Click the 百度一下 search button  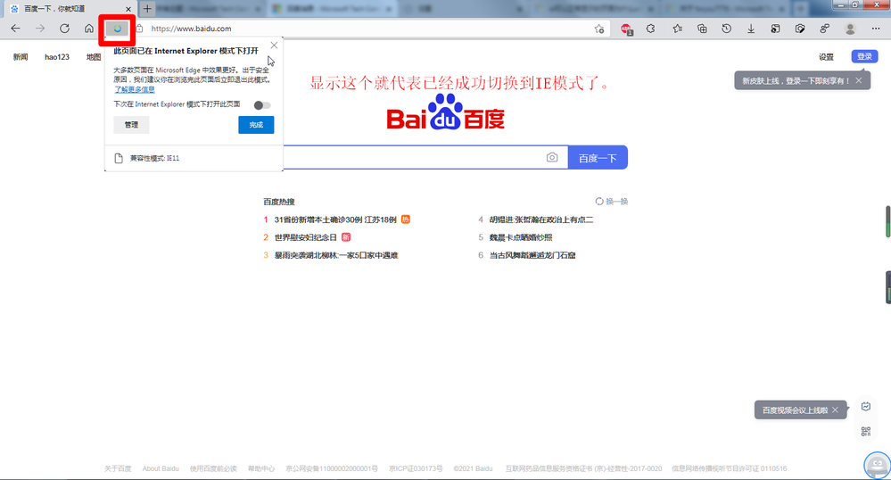(x=598, y=158)
